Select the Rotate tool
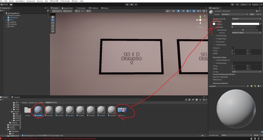This screenshot has height=140, width=263. click(53, 23)
